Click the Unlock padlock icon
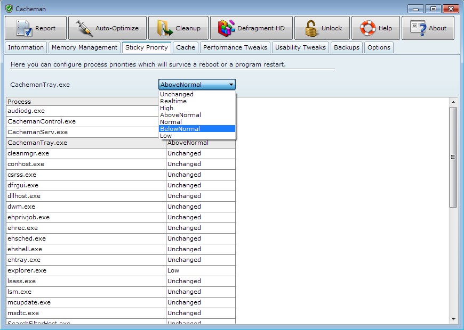The width and height of the screenshot is (464, 330). pos(311,28)
